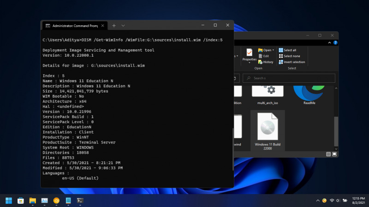This screenshot has height=207, width=369.
Task: Open History in Explorer ribbon
Action: [266, 62]
